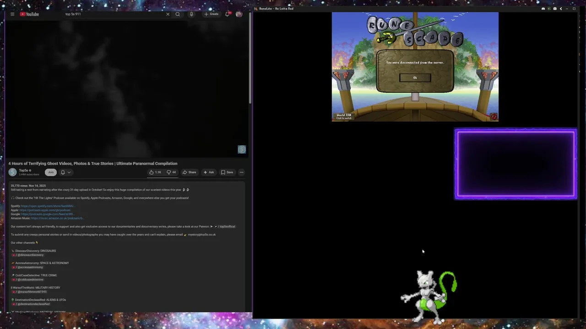This screenshot has height=329, width=586.
Task: Open the @dinosaurdiscovery channel link
Action: (28, 255)
